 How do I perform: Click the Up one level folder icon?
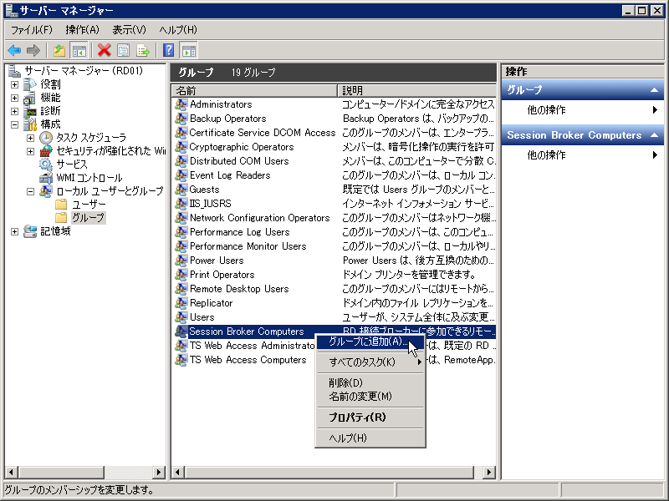coord(59,51)
